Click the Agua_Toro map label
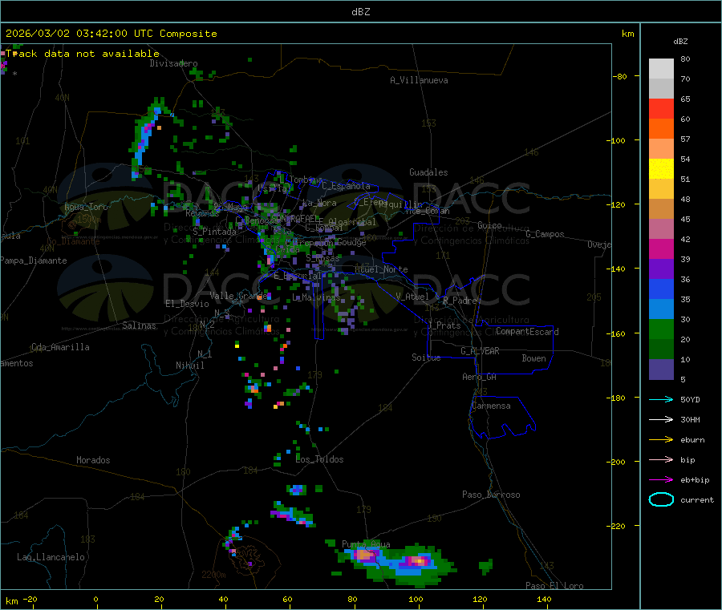This screenshot has width=722, height=610. point(86,207)
